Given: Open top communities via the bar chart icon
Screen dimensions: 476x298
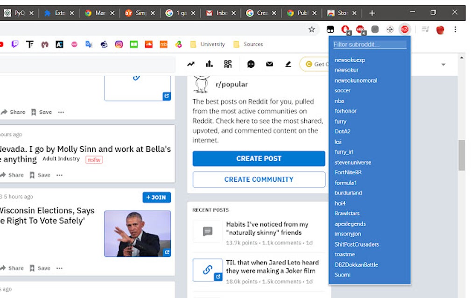Looking at the screenshot, I should click(x=209, y=64).
